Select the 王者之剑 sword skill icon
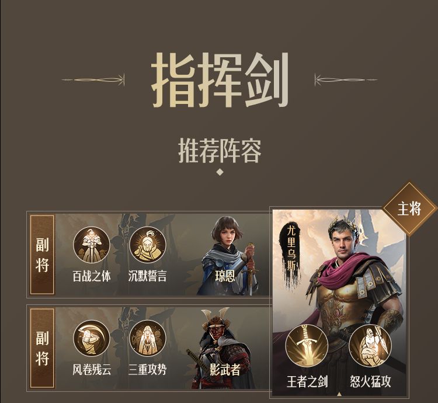Image resolution: width=438 pixels, height=403 pixels. click(x=307, y=346)
